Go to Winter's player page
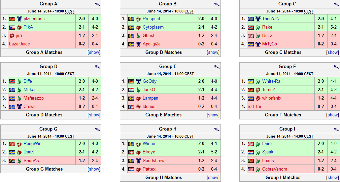Image resolution: width=340 pixels, height=182 pixels. (149, 144)
